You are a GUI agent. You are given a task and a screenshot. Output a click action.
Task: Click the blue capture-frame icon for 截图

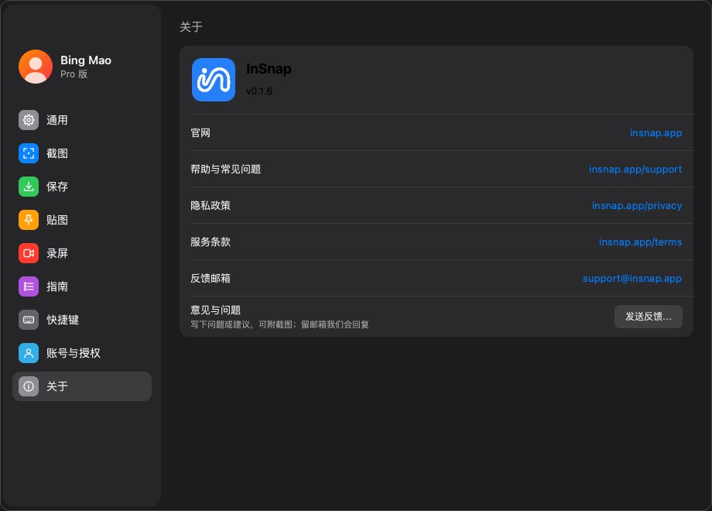click(29, 153)
